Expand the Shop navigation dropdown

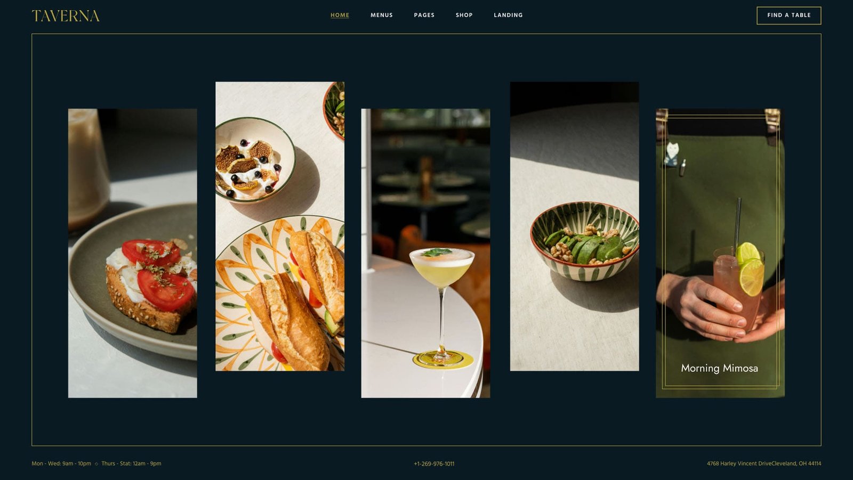click(x=464, y=15)
